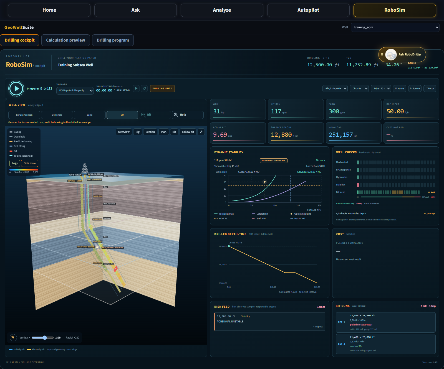Screen dimensions: 444x369
Task: Toggle the Side force overlay
Action: point(30,163)
